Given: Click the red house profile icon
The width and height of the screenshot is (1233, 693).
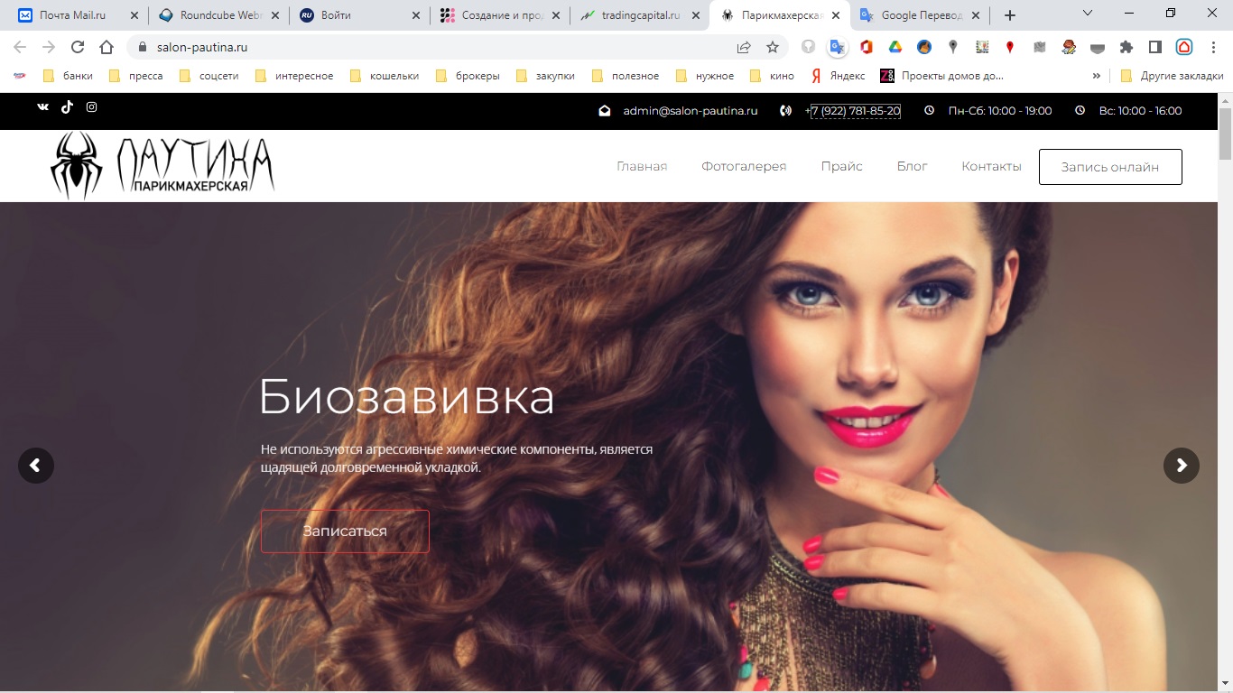Looking at the screenshot, I should coord(1184,47).
